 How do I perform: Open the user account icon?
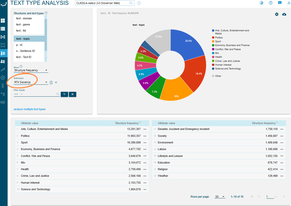tap(289, 3)
